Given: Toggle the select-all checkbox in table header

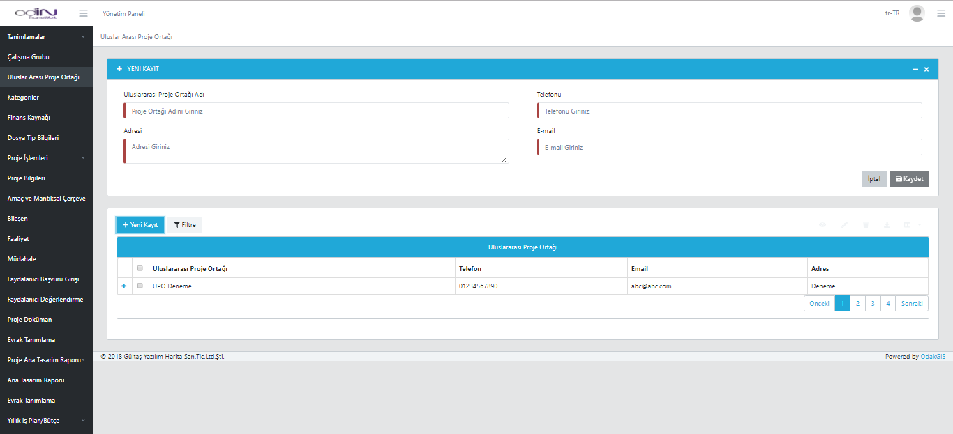Looking at the screenshot, I should click(140, 268).
